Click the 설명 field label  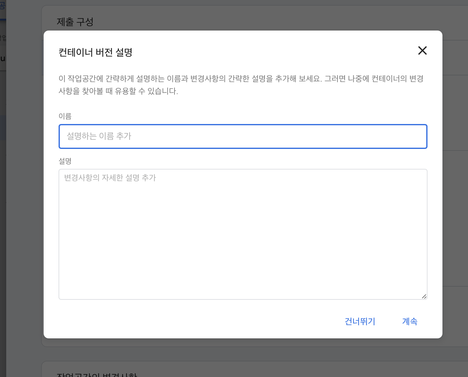click(x=65, y=161)
